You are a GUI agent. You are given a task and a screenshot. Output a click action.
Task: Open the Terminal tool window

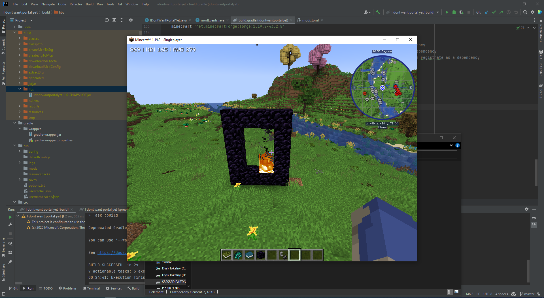(91, 288)
